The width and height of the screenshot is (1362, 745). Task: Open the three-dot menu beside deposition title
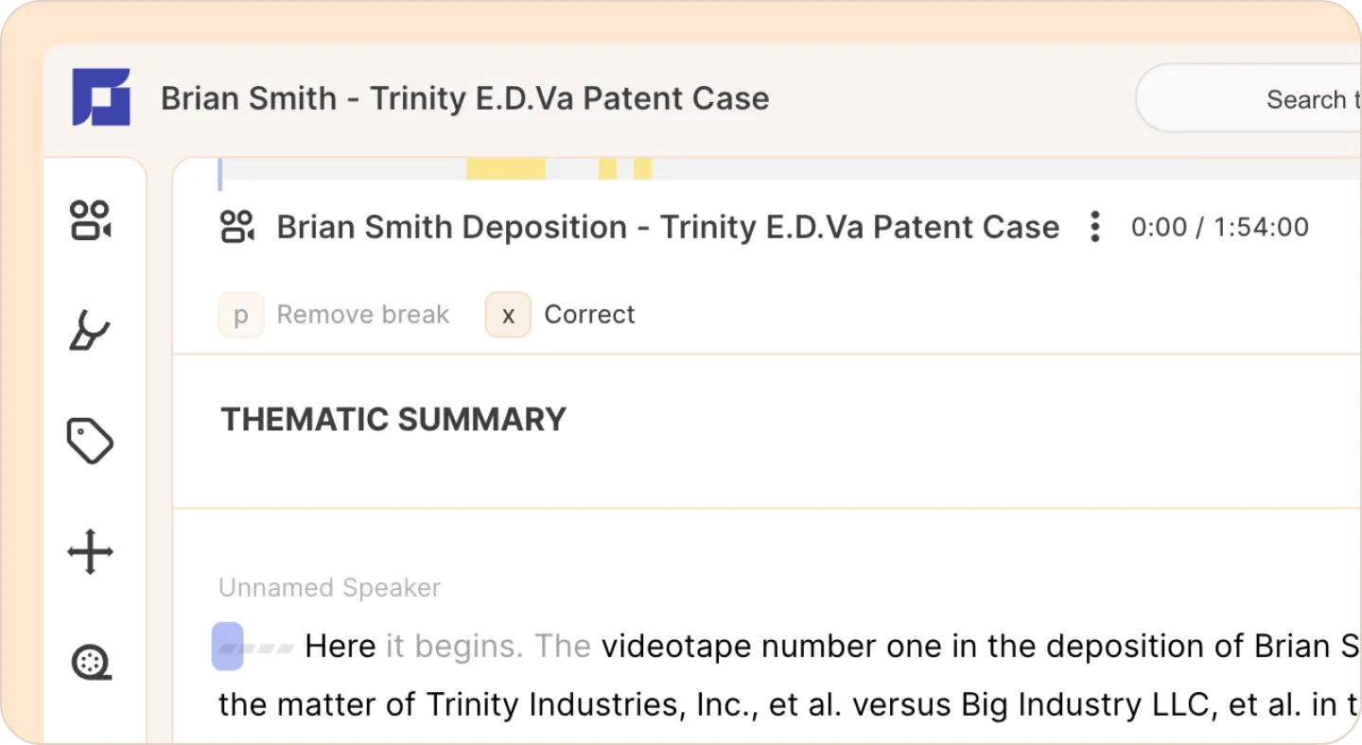click(1094, 227)
